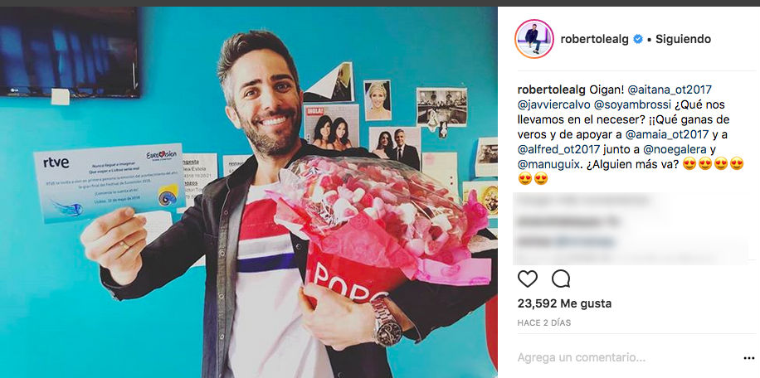This screenshot has height=378, width=760.
Task: Click the post photo of man with bouquet
Action: tap(249, 192)
